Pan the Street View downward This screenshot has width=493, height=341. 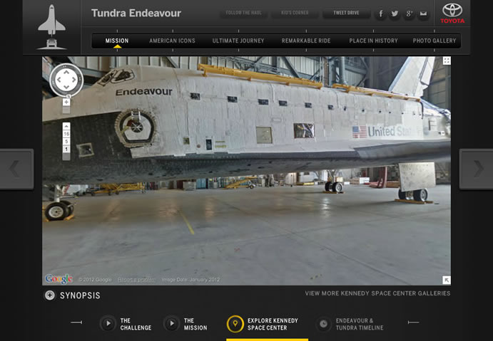coord(66,87)
